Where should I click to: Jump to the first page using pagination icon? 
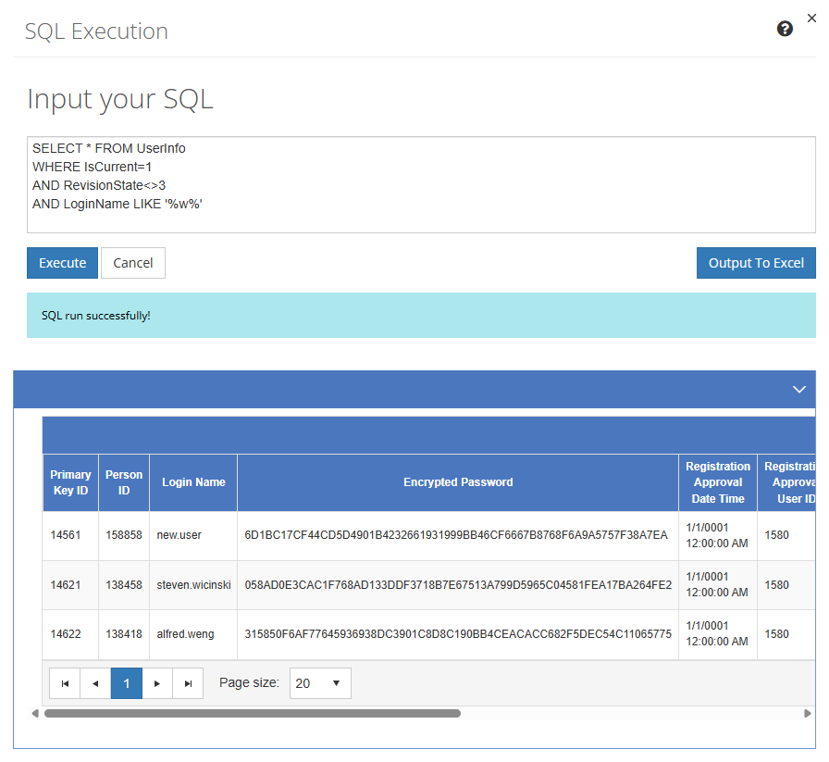(65, 682)
